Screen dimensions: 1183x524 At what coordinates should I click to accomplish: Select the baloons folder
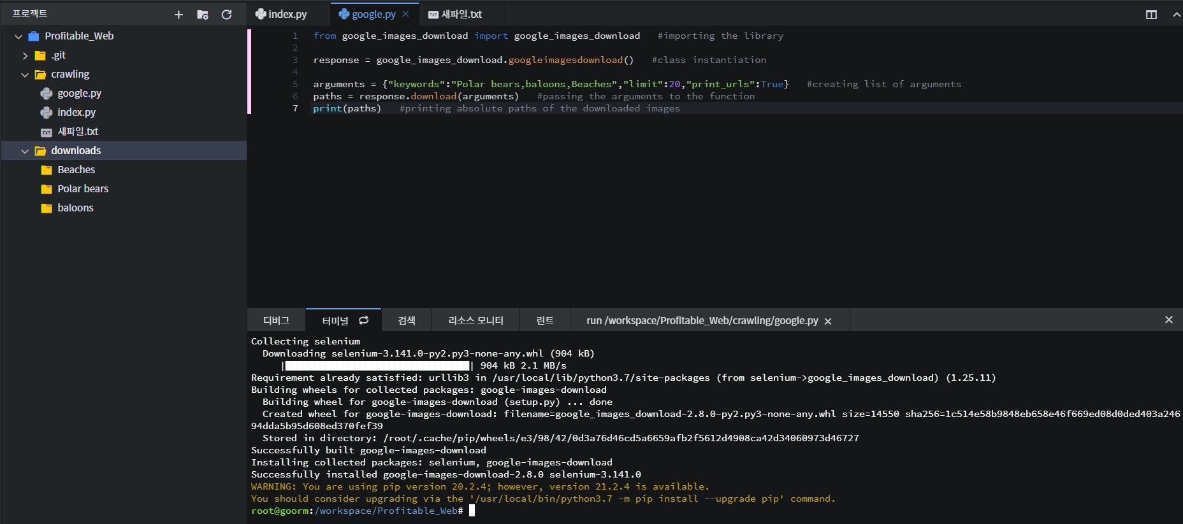(x=75, y=208)
